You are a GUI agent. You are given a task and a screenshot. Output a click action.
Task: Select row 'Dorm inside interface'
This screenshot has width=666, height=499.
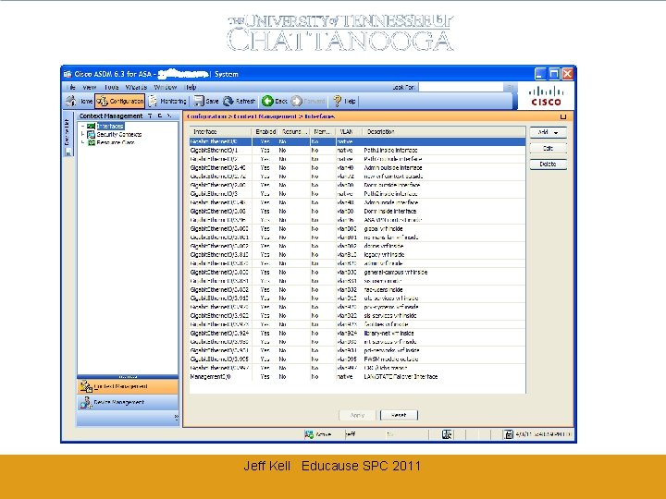point(357,212)
